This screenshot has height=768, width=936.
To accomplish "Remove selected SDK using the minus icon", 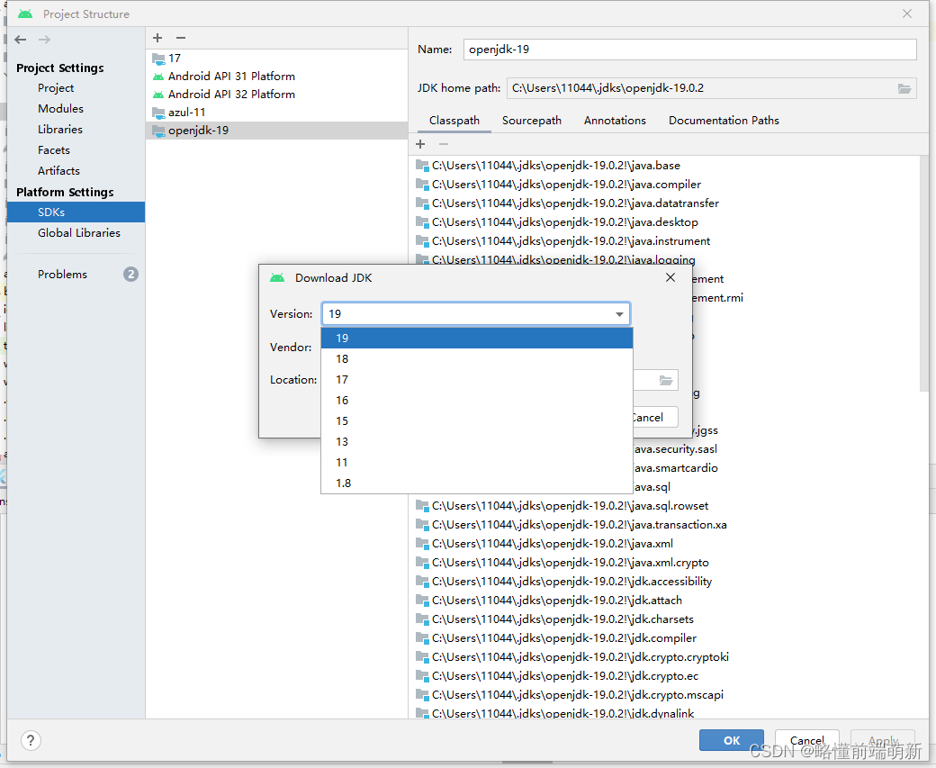I will click(179, 38).
